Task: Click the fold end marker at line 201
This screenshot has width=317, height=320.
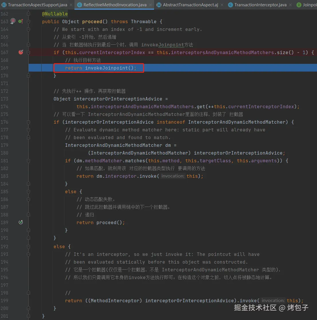Action: (x=28, y=316)
